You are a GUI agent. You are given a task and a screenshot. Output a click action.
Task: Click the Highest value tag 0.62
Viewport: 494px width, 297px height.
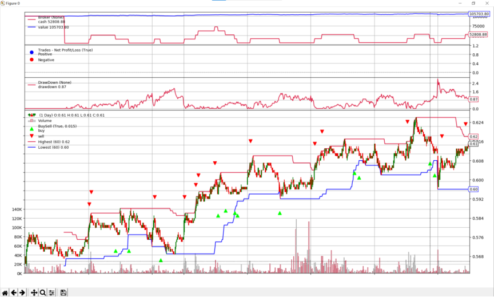473,137
